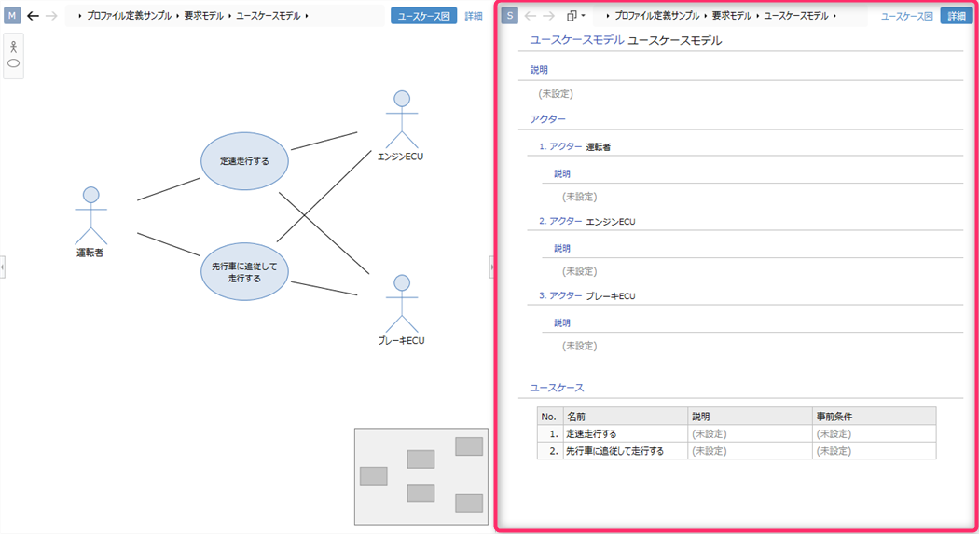Expand arrow after ユースケースモデル in the right breadcrumb
This screenshot has height=534, width=979.
(x=834, y=16)
